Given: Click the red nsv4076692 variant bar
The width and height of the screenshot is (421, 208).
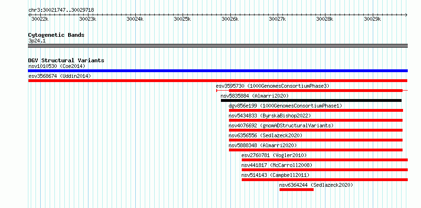Looking at the screenshot, I should 316,130.
